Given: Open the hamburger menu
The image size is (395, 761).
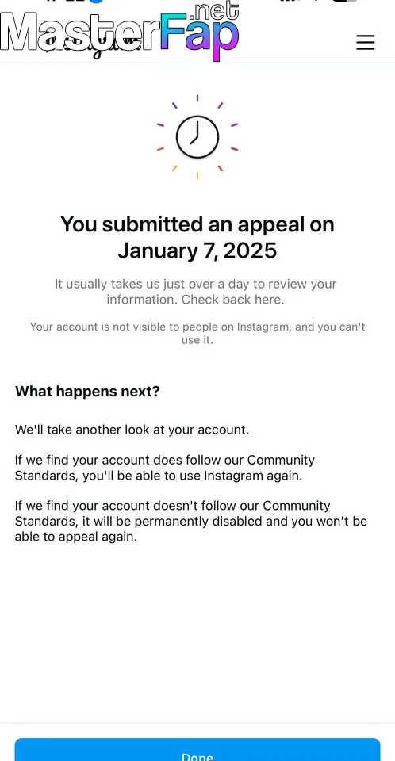Looking at the screenshot, I should (366, 42).
